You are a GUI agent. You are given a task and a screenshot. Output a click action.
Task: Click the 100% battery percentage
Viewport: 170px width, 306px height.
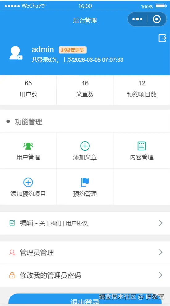tap(147, 7)
